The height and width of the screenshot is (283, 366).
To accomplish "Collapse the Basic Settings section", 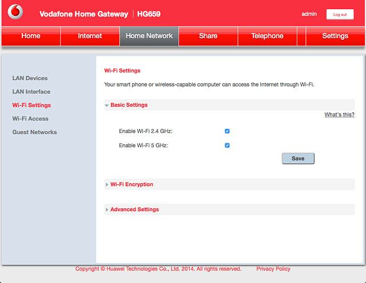I will click(229, 105).
